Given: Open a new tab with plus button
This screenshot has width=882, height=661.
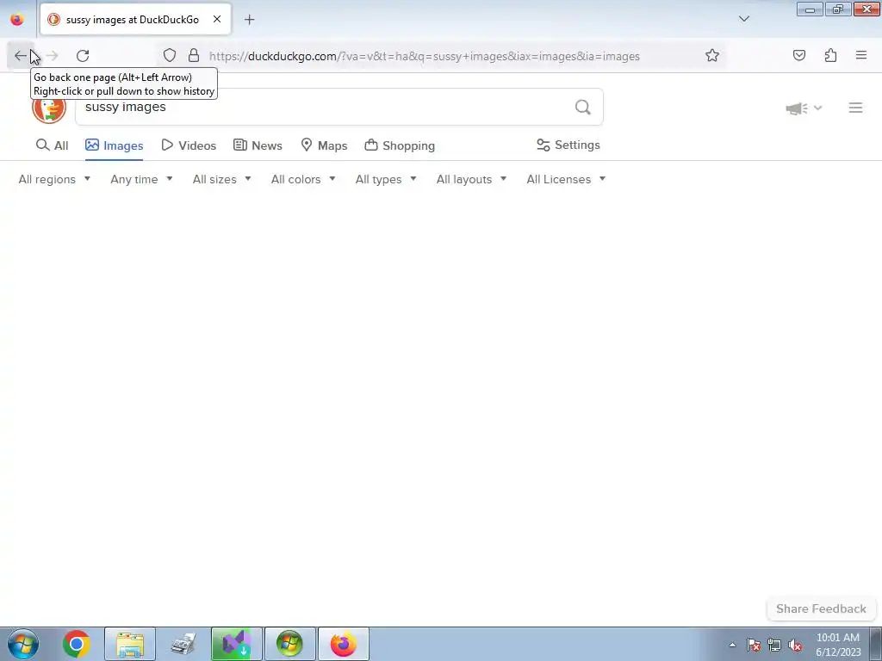Looking at the screenshot, I should (249, 20).
